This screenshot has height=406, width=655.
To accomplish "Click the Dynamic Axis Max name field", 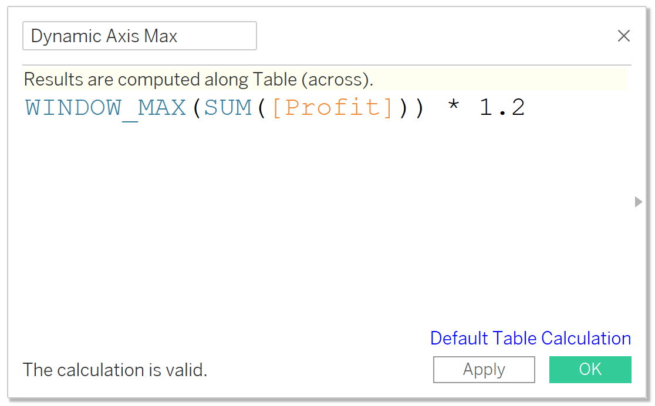I will click(x=140, y=36).
